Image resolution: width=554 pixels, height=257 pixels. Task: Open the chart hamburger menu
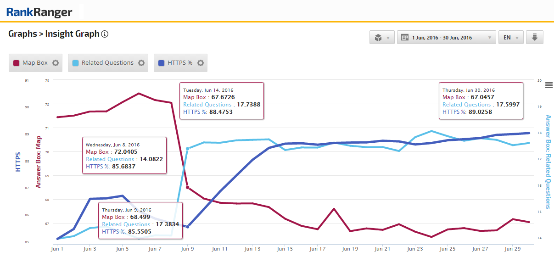coord(548,84)
